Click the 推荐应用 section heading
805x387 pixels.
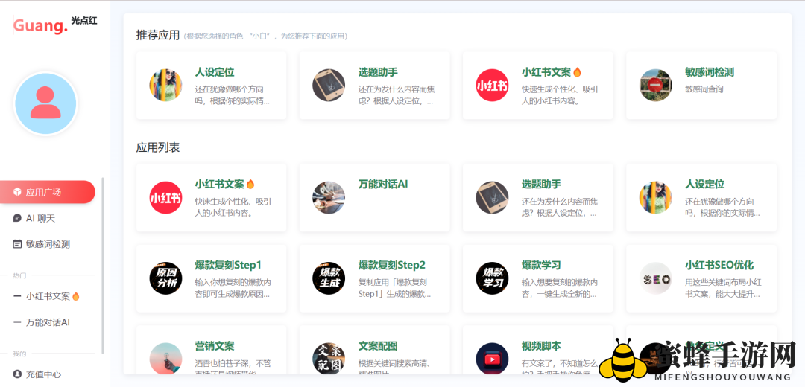157,36
